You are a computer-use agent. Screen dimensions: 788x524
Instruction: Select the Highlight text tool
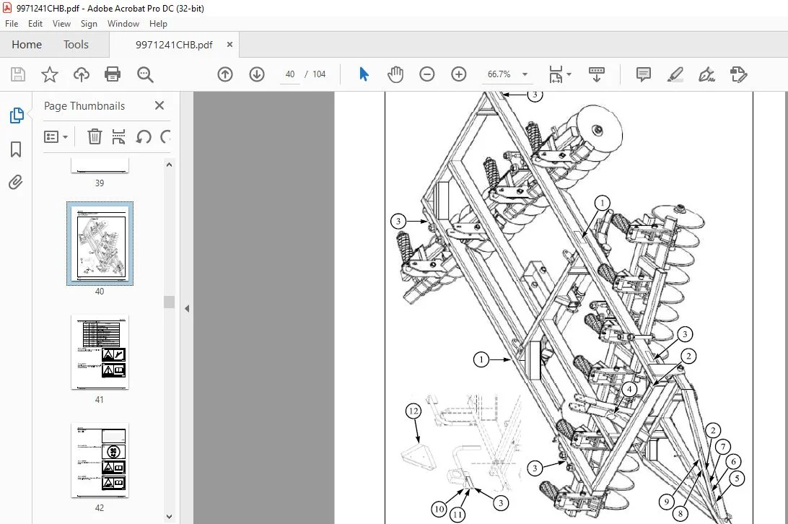pyautogui.click(x=675, y=74)
